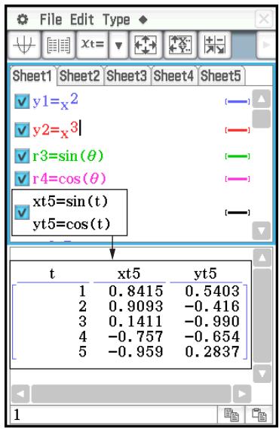Advance toolbar with right arrow
Image resolution: width=279 pixels, height=429 pixels.
click(x=265, y=45)
